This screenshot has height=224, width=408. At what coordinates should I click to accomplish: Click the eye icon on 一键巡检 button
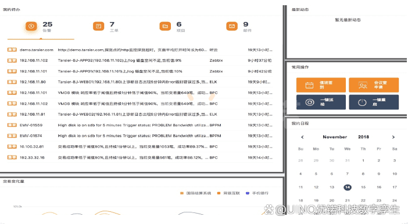310,102
